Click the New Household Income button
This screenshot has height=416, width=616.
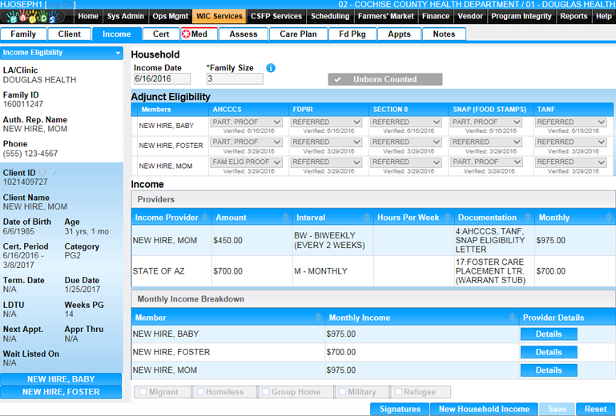484,409
